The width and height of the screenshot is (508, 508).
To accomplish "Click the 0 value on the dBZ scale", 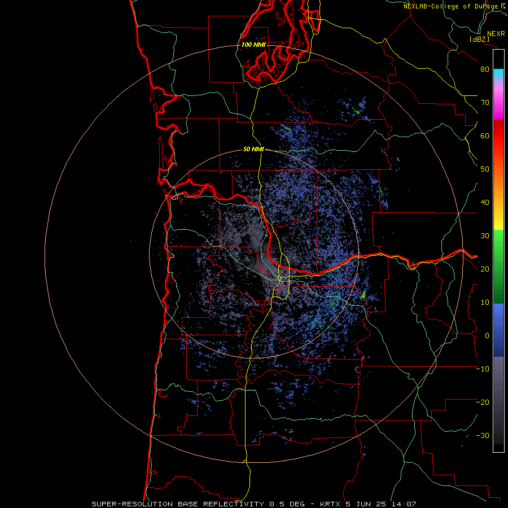I will [x=487, y=336].
